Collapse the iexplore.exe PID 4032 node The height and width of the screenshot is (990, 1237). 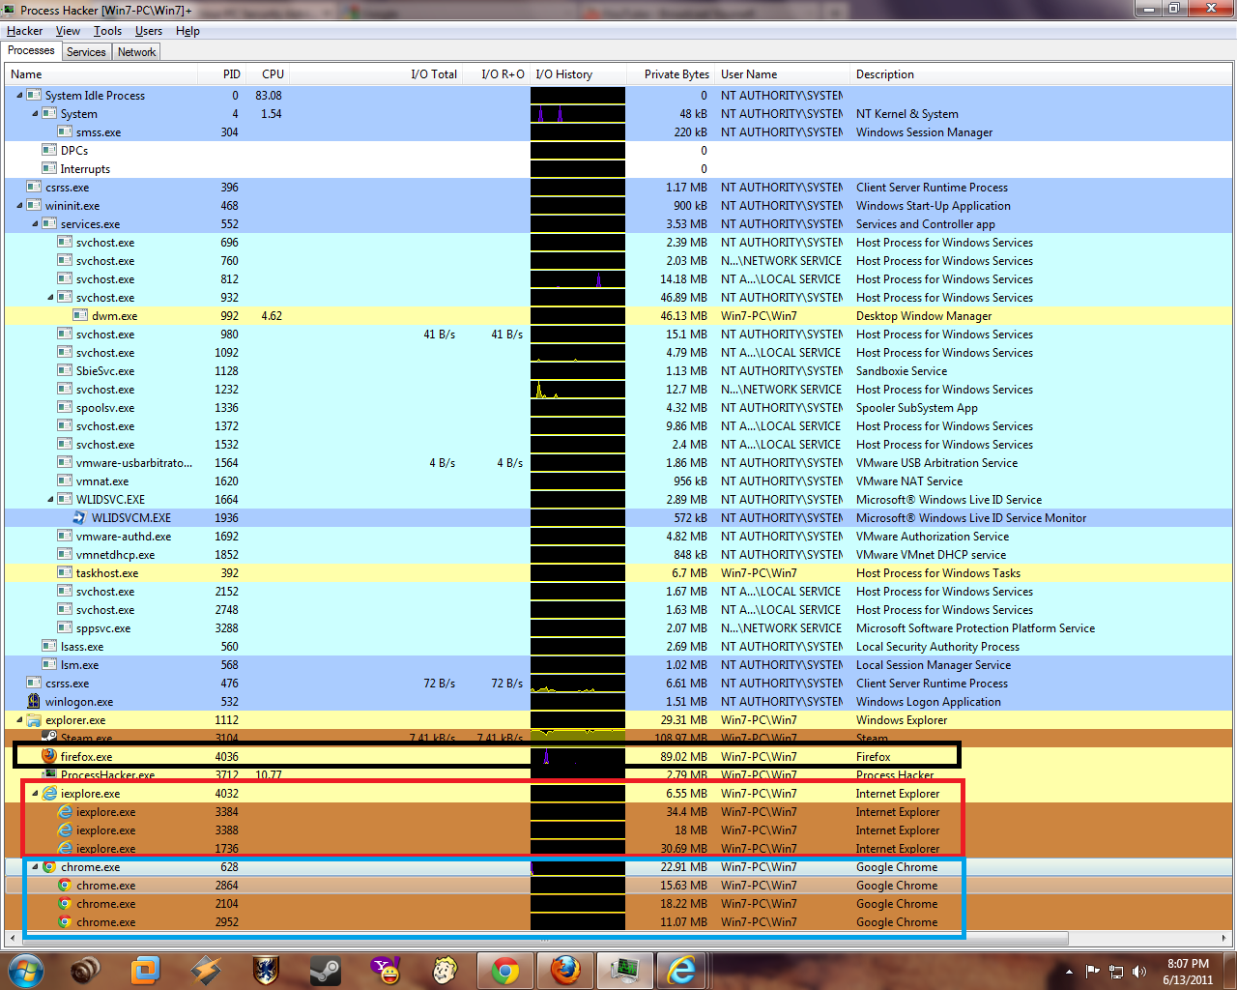click(x=35, y=794)
